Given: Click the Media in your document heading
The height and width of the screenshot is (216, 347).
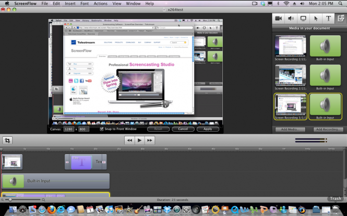Looking at the screenshot, I should coord(309,28).
